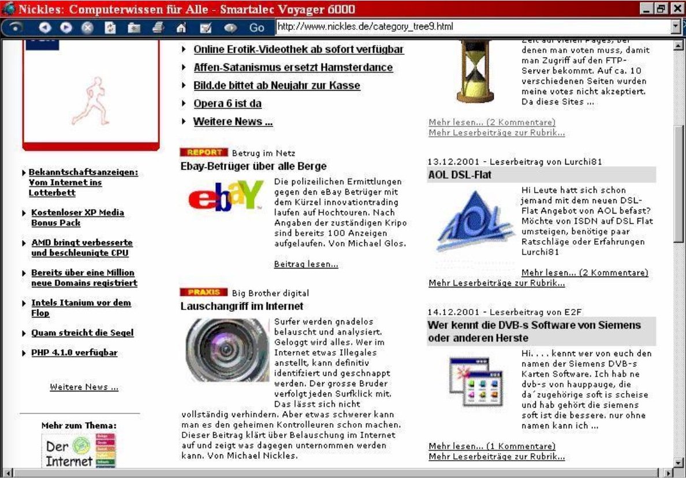Open 'Affen-Satanismus ersetzt Hamsterdance' link
The height and width of the screenshot is (478, 686).
coord(293,68)
